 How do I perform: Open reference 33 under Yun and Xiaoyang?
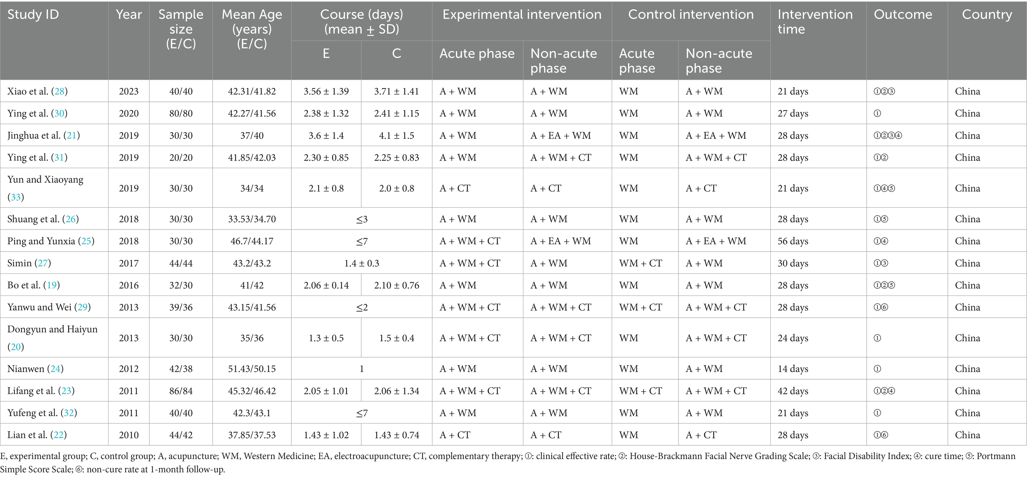[16, 197]
